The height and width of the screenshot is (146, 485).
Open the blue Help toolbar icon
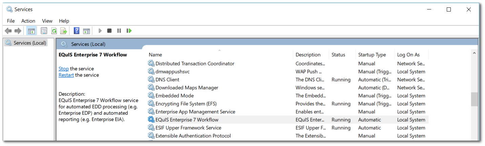pyautogui.click(x=77, y=31)
